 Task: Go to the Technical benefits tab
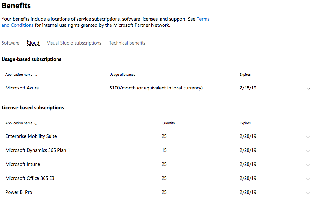127,43
